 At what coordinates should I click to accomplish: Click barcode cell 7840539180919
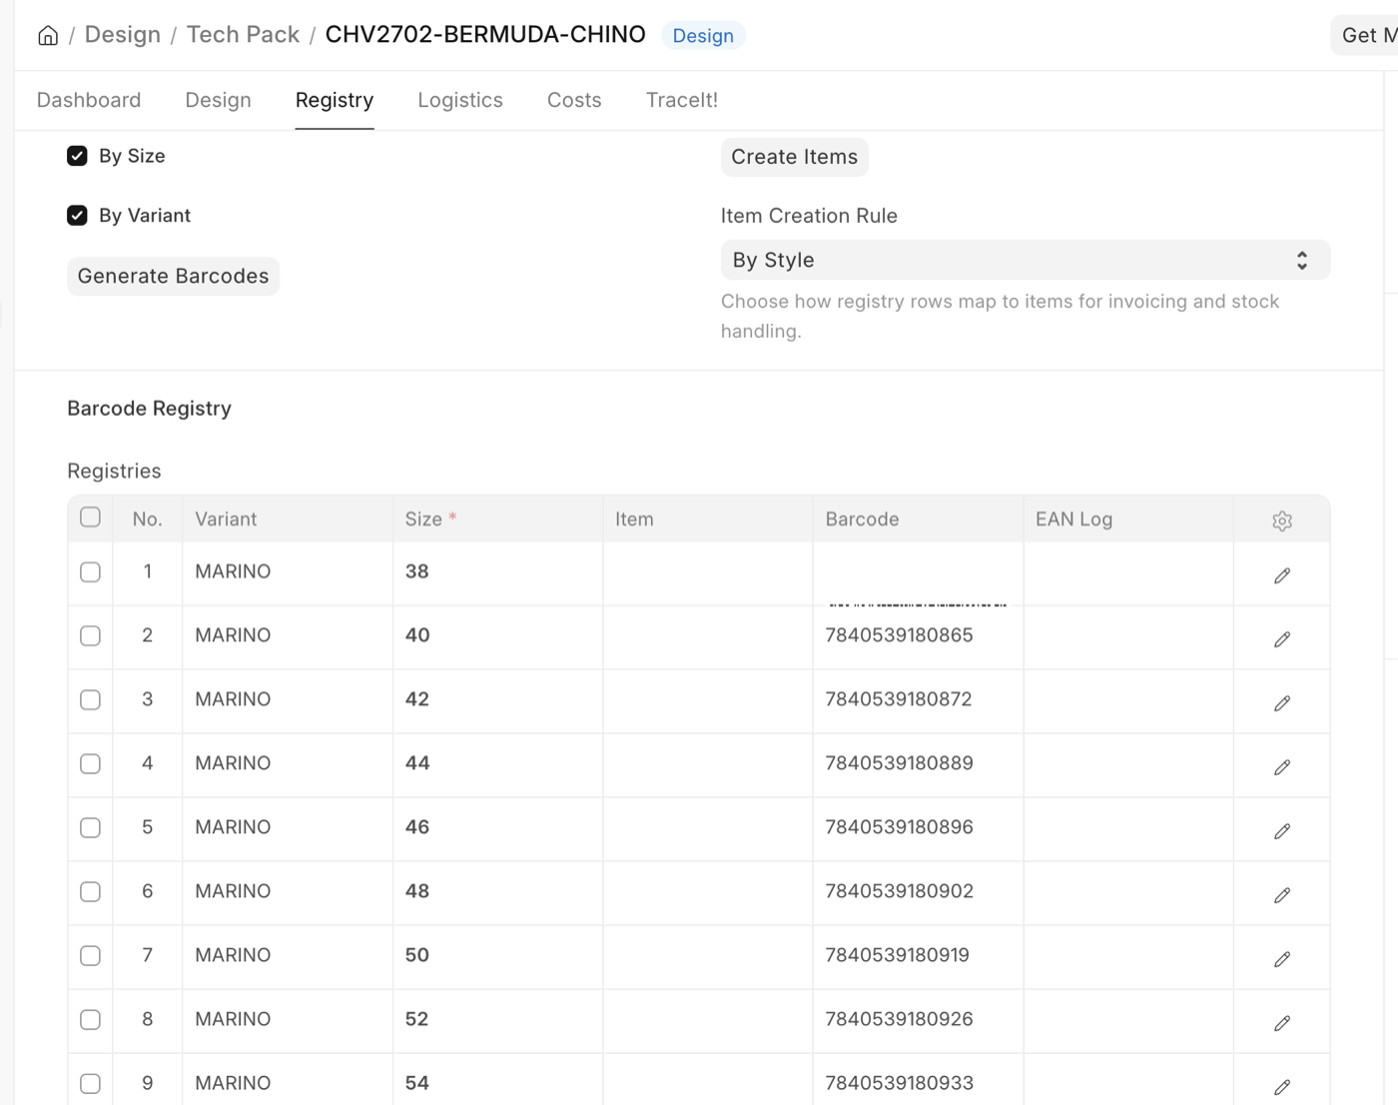[918, 956]
